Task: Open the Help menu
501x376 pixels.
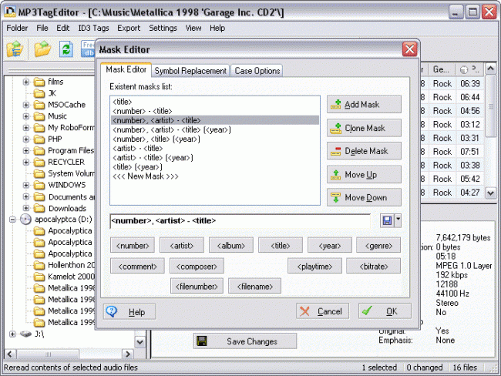Action: tap(217, 28)
